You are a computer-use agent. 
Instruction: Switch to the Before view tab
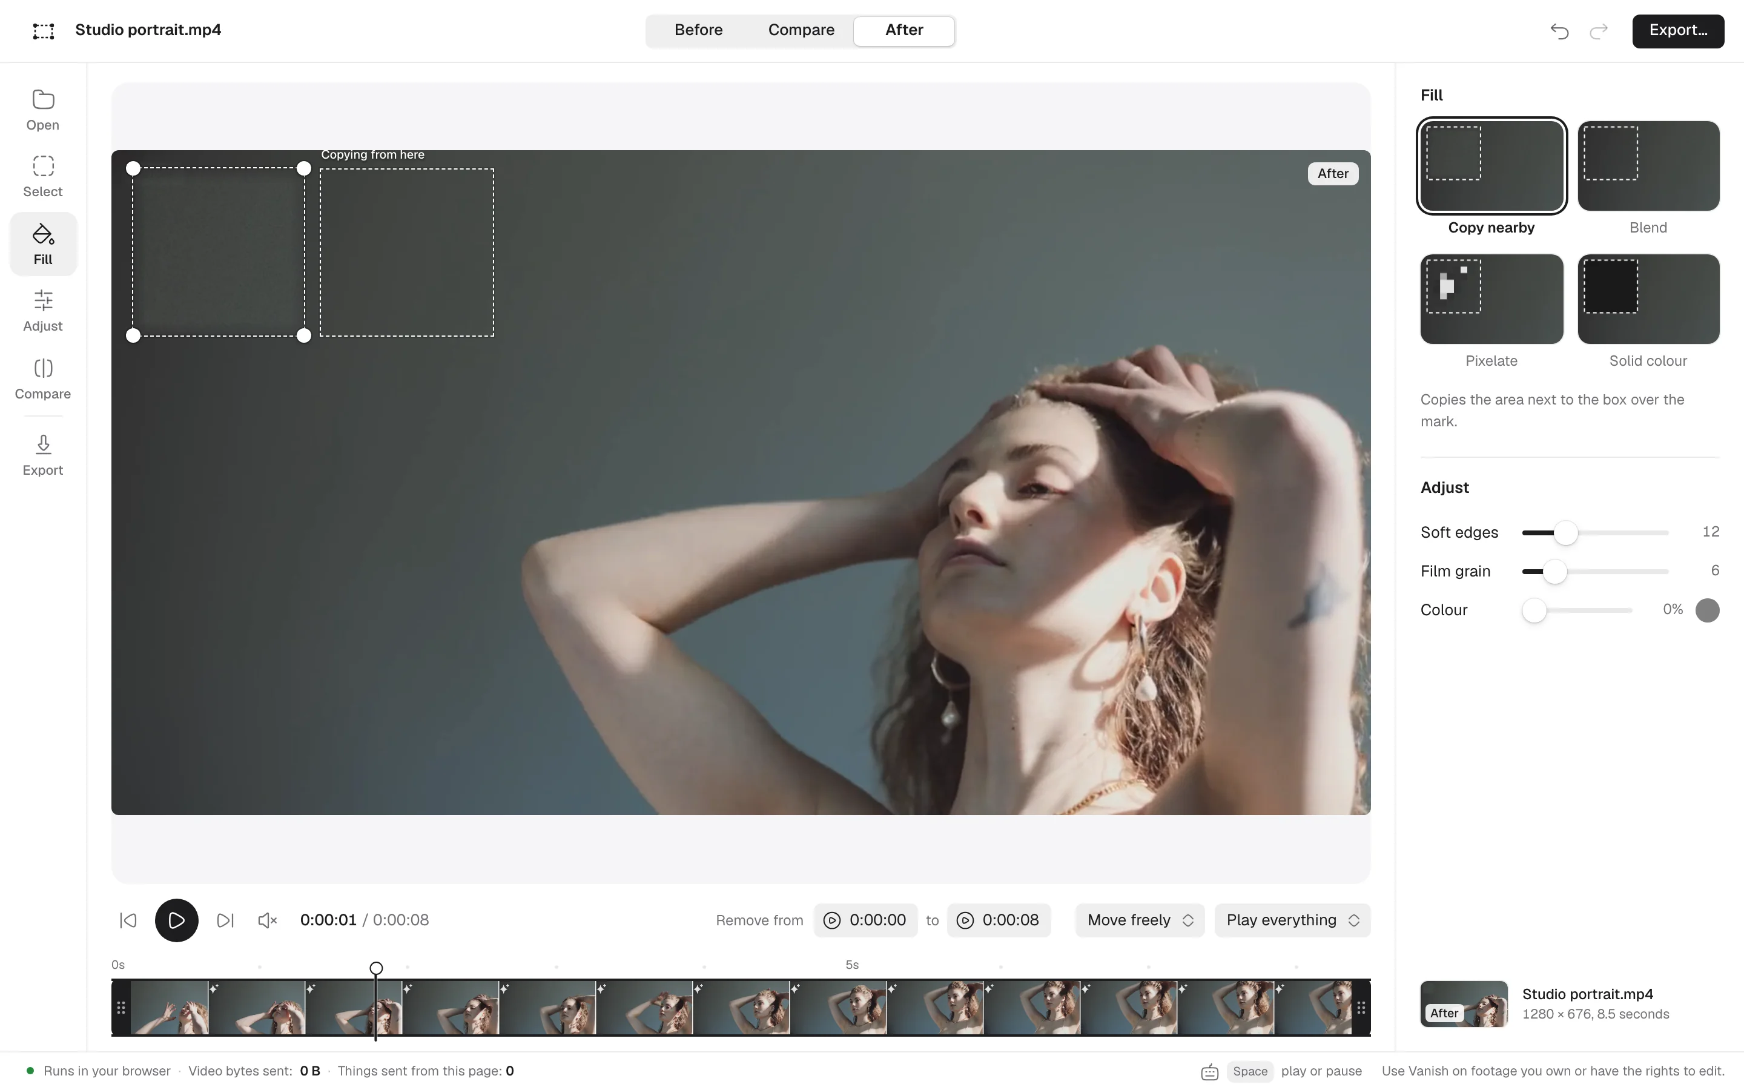pyautogui.click(x=698, y=30)
